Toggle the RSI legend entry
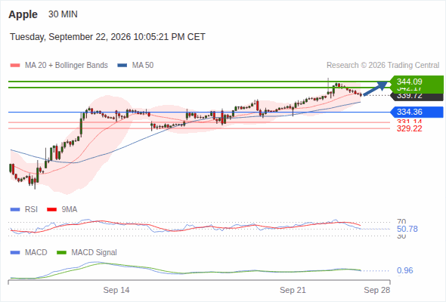The image size is (446, 302). coord(24,210)
